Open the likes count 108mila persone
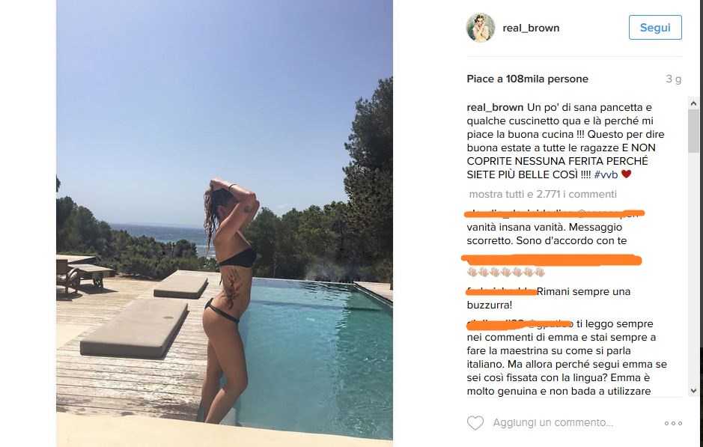 [x=527, y=79]
